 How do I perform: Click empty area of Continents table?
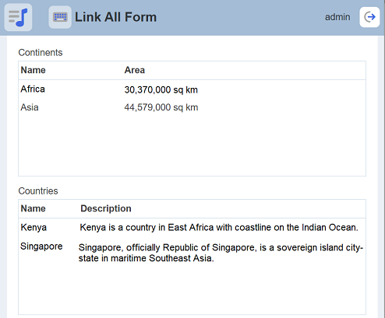(x=192, y=146)
